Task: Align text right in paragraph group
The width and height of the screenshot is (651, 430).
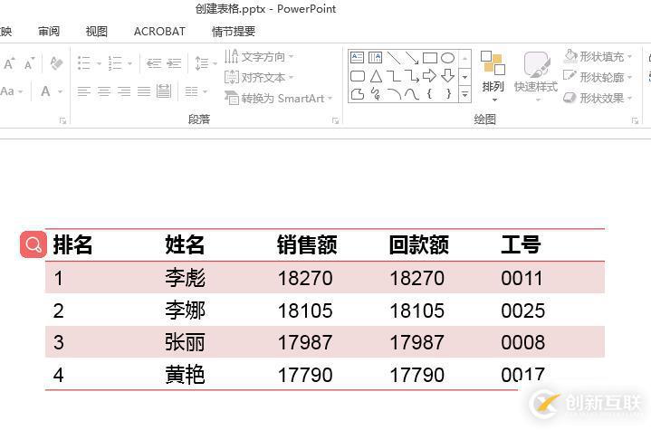Action: pyautogui.click(x=124, y=91)
